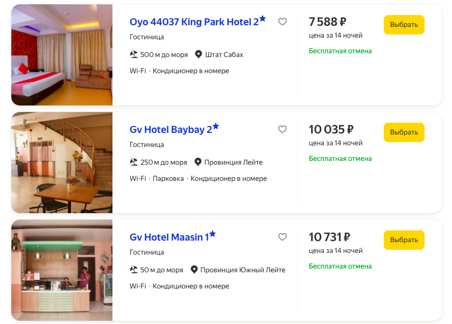452x324 pixels.
Task: Open Oyo 44037 King Park Hotel 2 link
Action: coord(194,22)
